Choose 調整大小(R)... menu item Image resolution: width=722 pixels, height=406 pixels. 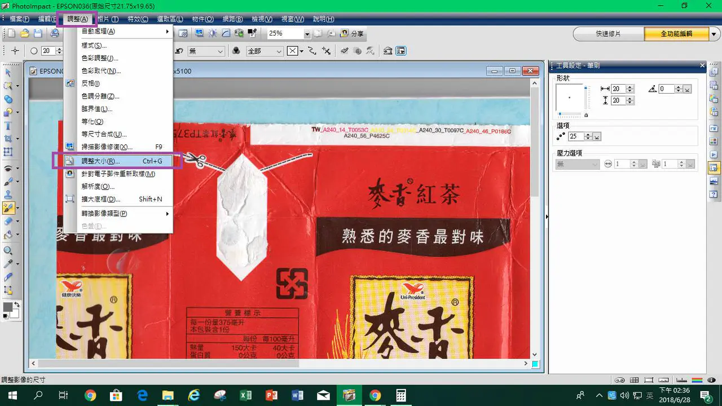(x=117, y=161)
